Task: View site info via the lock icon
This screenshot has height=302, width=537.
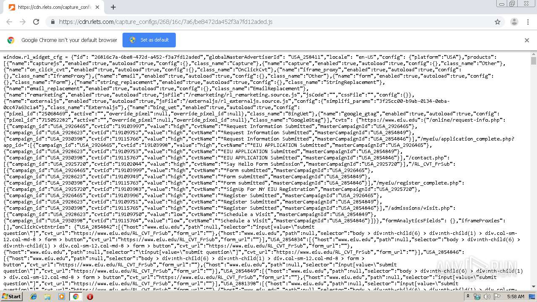Action: click(x=53, y=22)
